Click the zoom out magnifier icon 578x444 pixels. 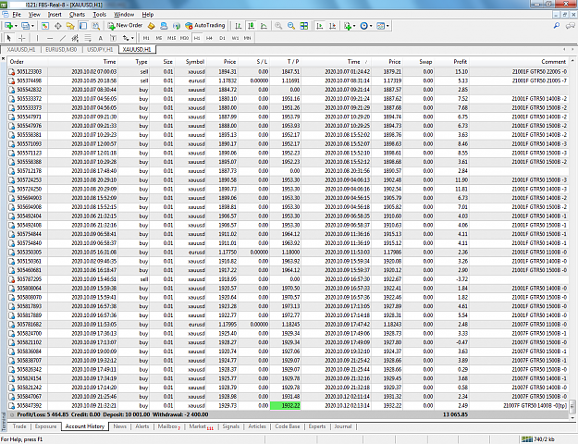coord(291,26)
